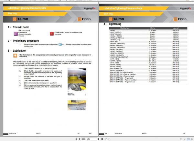The image size is (194, 141).
Task: Click footer page number 104
Action: (106, 134)
